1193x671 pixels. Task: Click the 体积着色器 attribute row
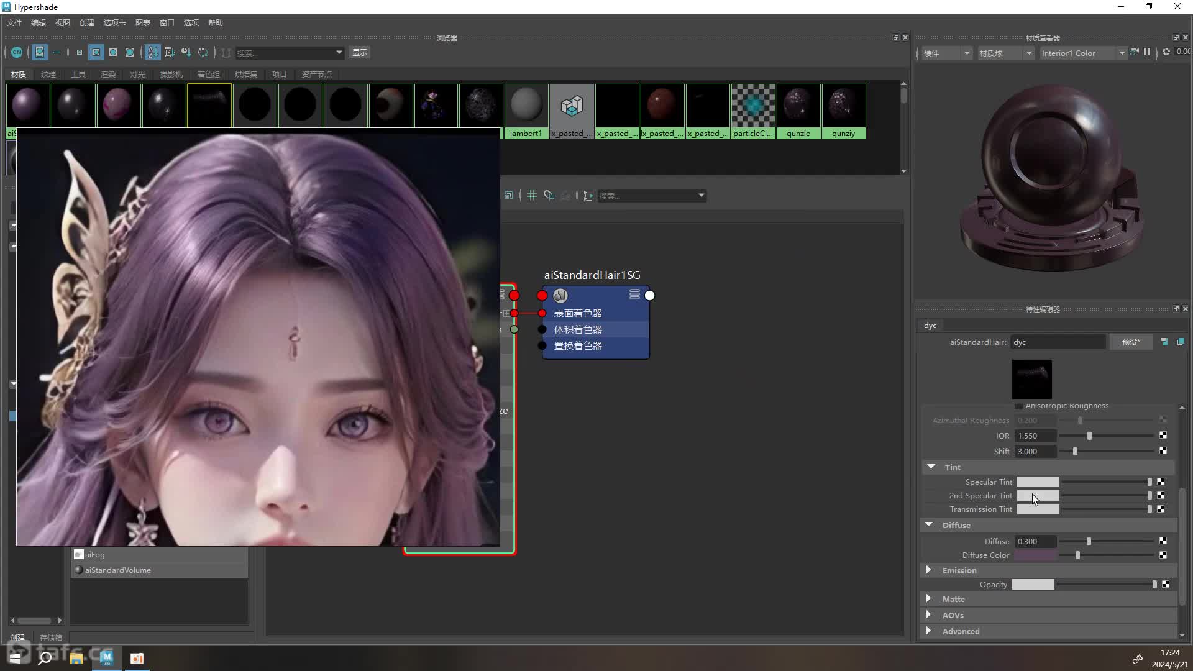pyautogui.click(x=596, y=329)
